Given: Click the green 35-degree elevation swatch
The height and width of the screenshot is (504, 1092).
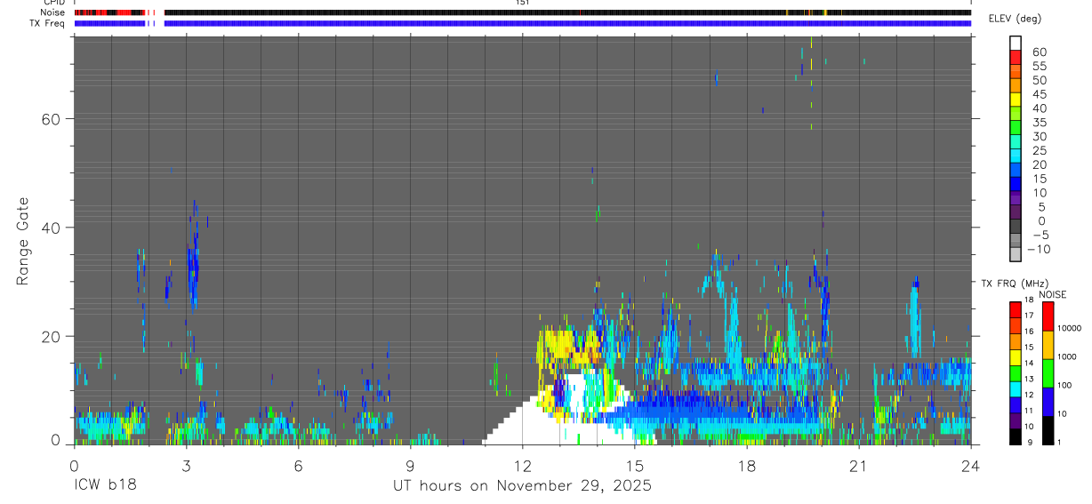Looking at the screenshot, I should (1016, 128).
